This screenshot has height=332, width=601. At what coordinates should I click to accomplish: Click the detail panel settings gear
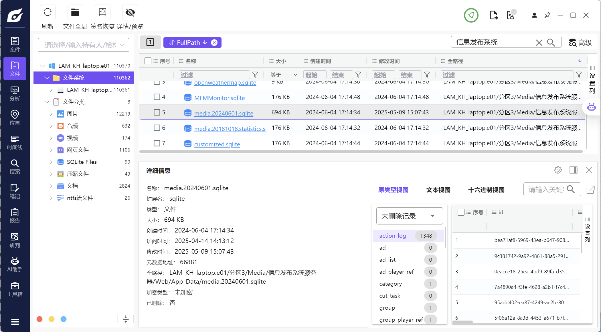click(x=558, y=170)
